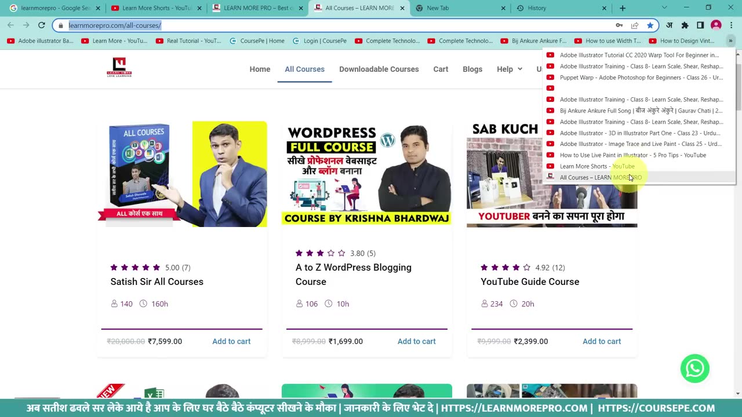This screenshot has height=417, width=742.
Task: Open Adobe illustrator bookmark in bookmarks bar
Action: tap(41, 41)
